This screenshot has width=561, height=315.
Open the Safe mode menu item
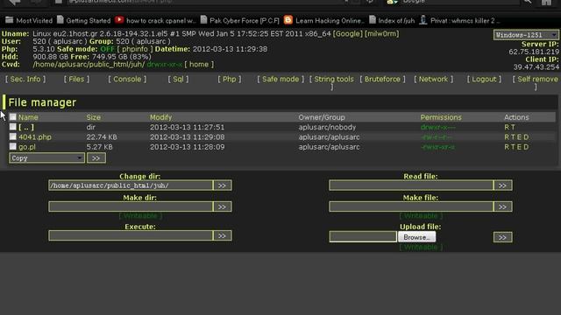[280, 79]
